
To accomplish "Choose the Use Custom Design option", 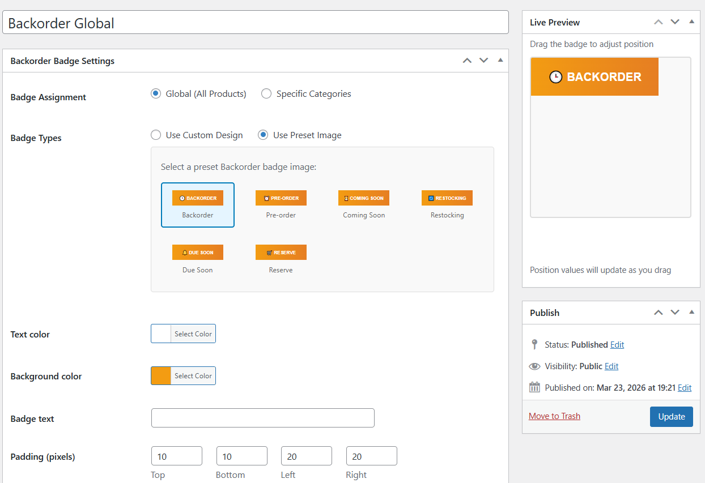I will click(x=156, y=135).
